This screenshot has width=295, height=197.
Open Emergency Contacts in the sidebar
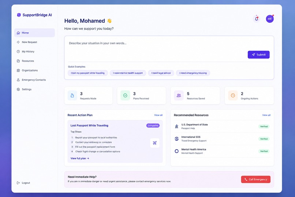35,80
